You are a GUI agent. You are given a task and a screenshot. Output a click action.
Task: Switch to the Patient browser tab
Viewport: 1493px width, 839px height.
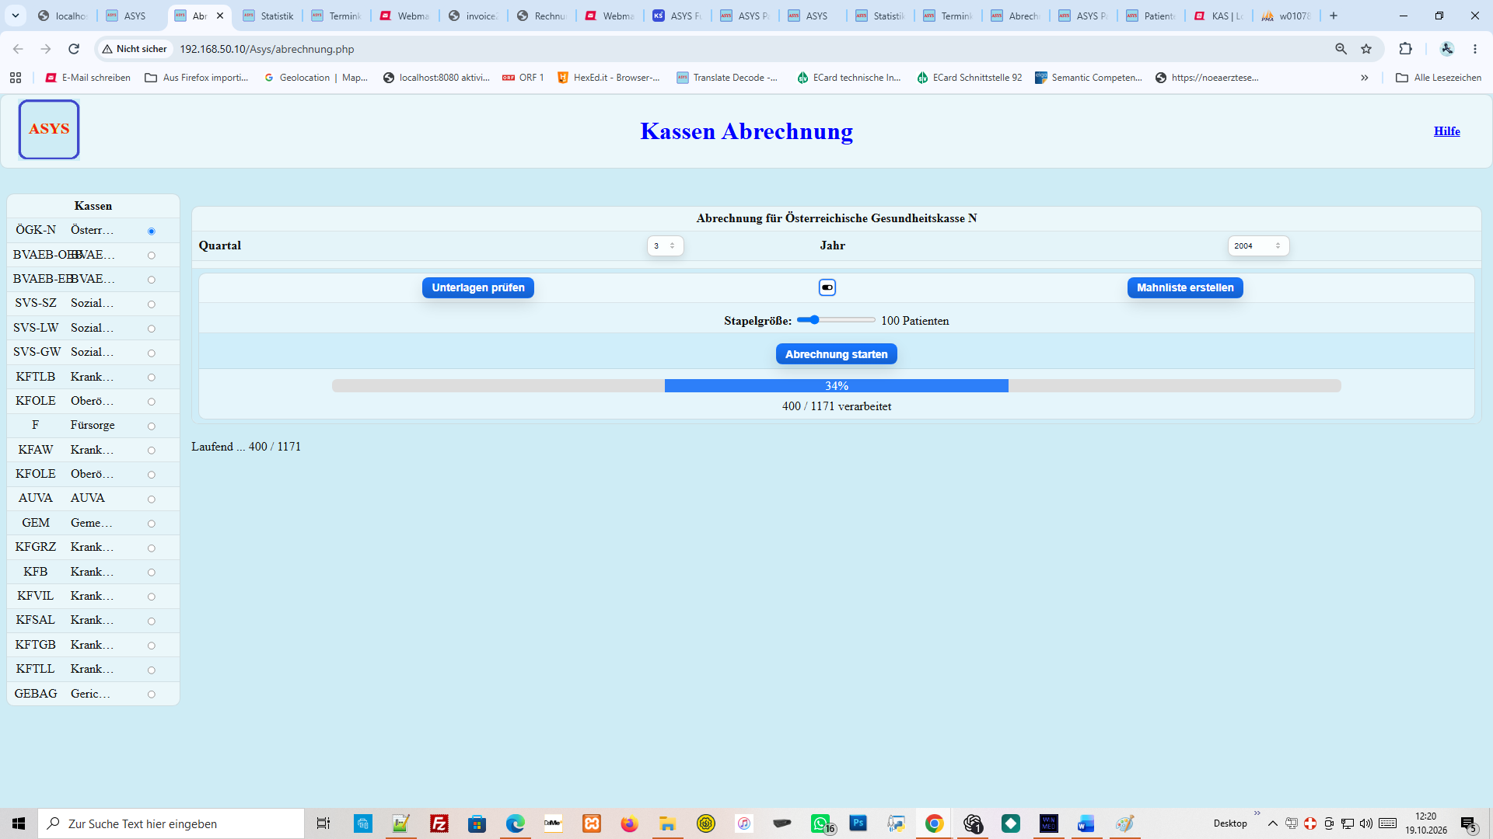[1152, 16]
